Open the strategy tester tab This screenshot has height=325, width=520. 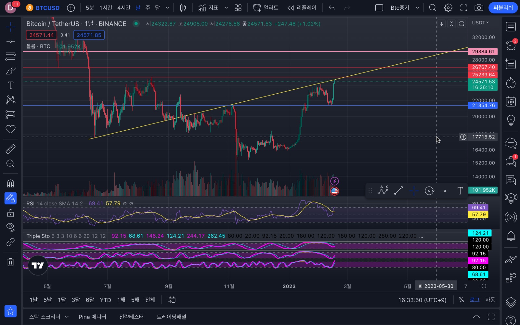(x=131, y=317)
